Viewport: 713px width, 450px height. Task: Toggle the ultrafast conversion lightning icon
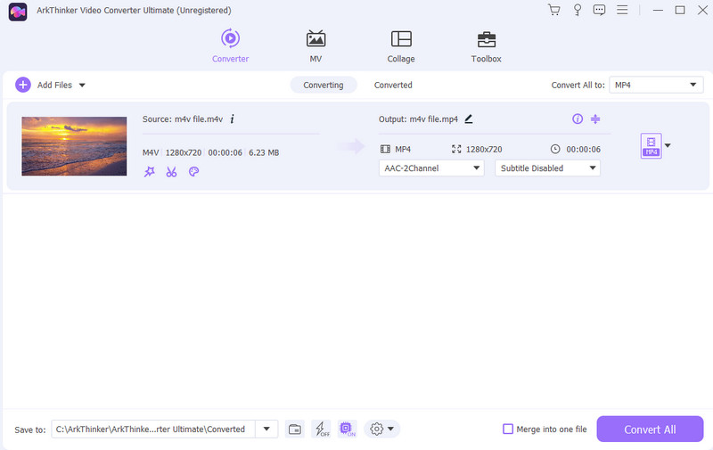pyautogui.click(x=322, y=430)
